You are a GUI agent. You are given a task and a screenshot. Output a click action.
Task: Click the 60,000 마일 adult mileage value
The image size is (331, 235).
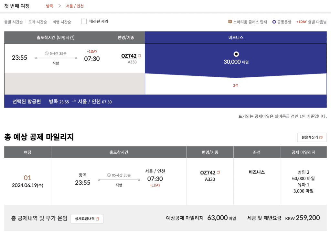(303, 179)
